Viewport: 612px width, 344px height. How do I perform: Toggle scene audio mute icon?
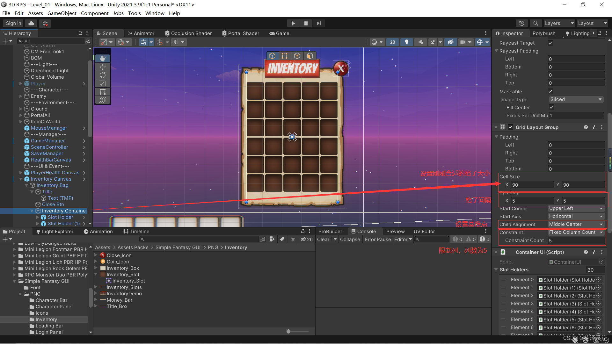click(420, 42)
